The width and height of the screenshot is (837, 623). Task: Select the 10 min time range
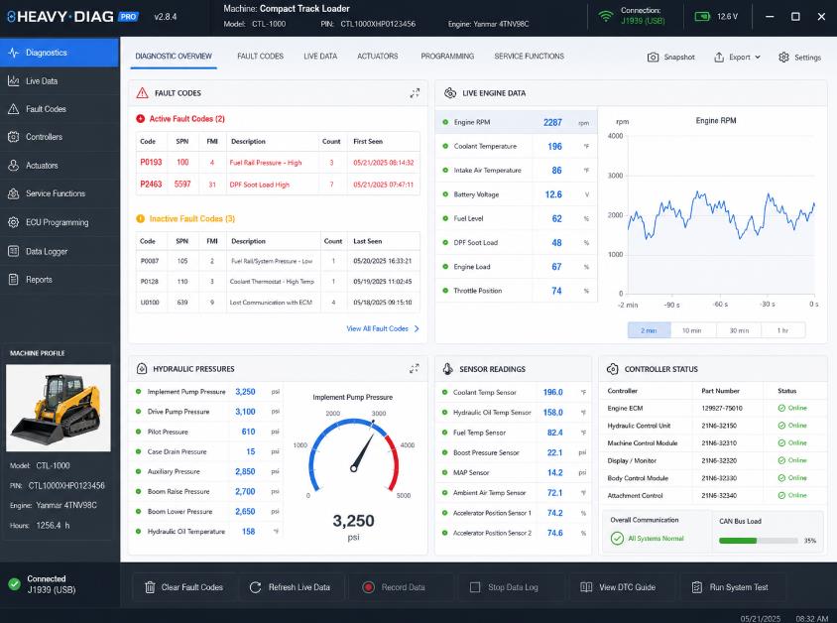tap(692, 330)
